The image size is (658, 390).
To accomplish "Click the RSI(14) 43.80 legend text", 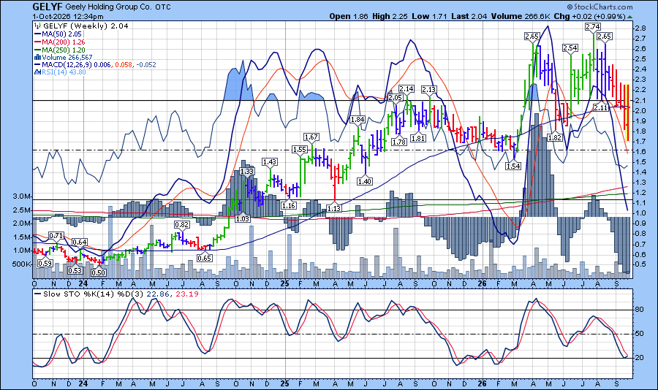I will (x=64, y=72).
